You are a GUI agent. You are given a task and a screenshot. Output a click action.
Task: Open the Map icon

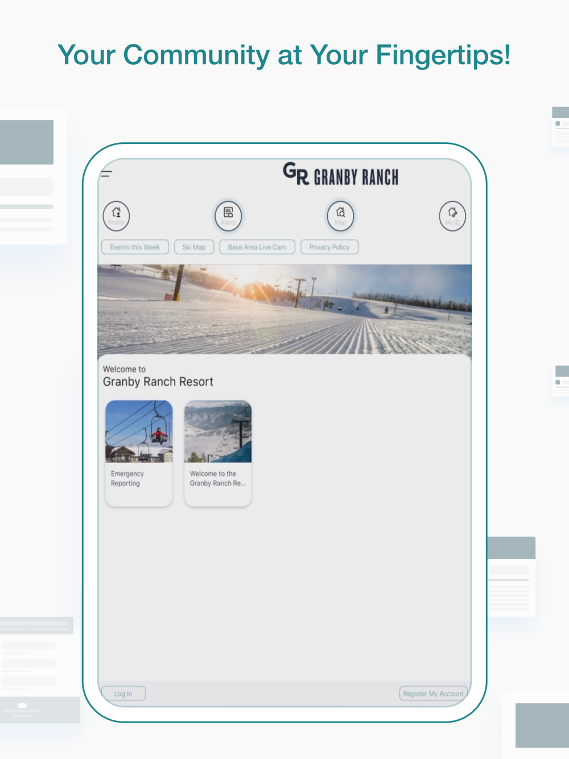pos(340,216)
